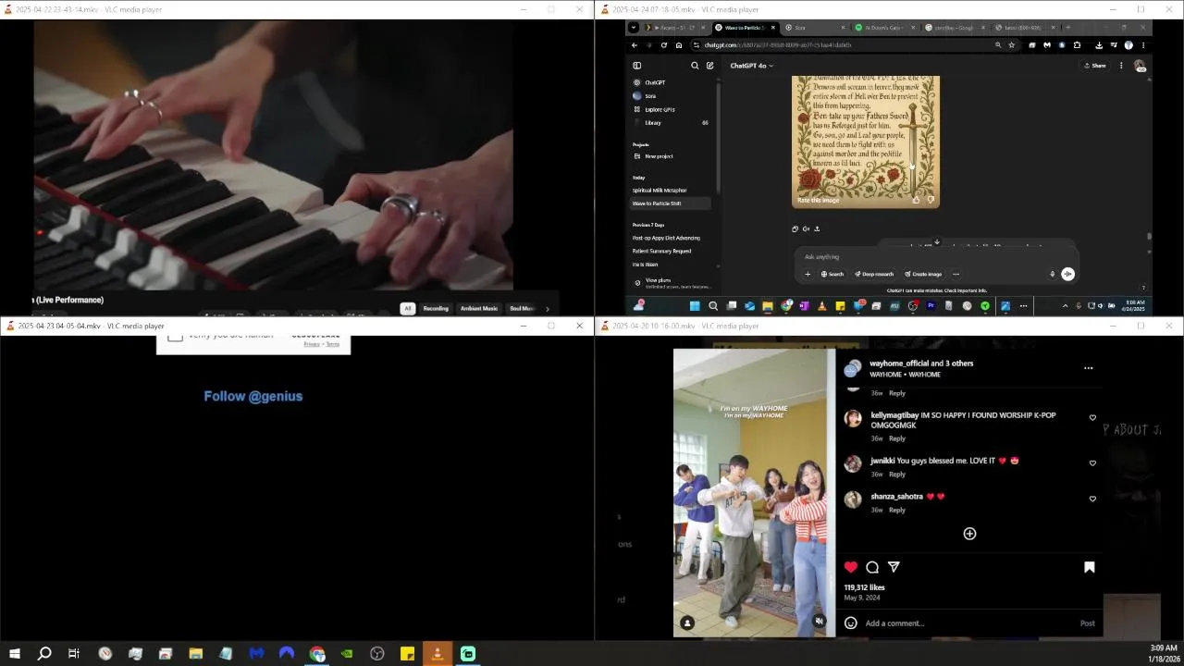The width and height of the screenshot is (1184, 666).
Task: Open Task View from the taskbar
Action: pos(74,654)
